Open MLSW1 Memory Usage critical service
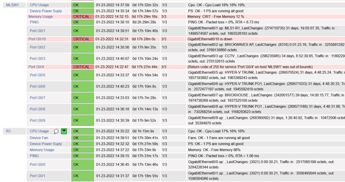The width and height of the screenshot is (345, 182). pos(40,17)
